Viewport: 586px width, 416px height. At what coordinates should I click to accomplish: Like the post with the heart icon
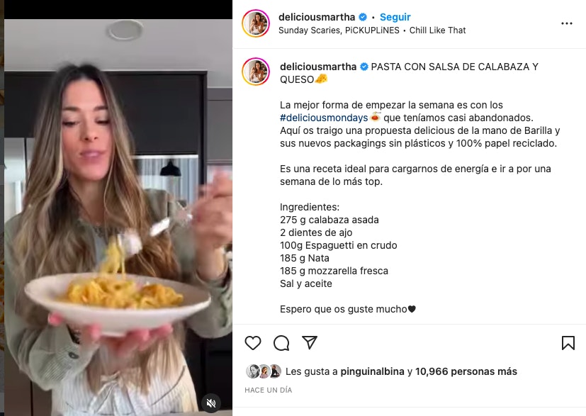click(253, 343)
